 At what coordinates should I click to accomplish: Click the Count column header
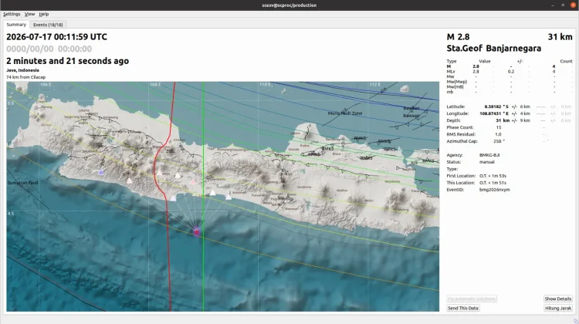tap(566, 61)
